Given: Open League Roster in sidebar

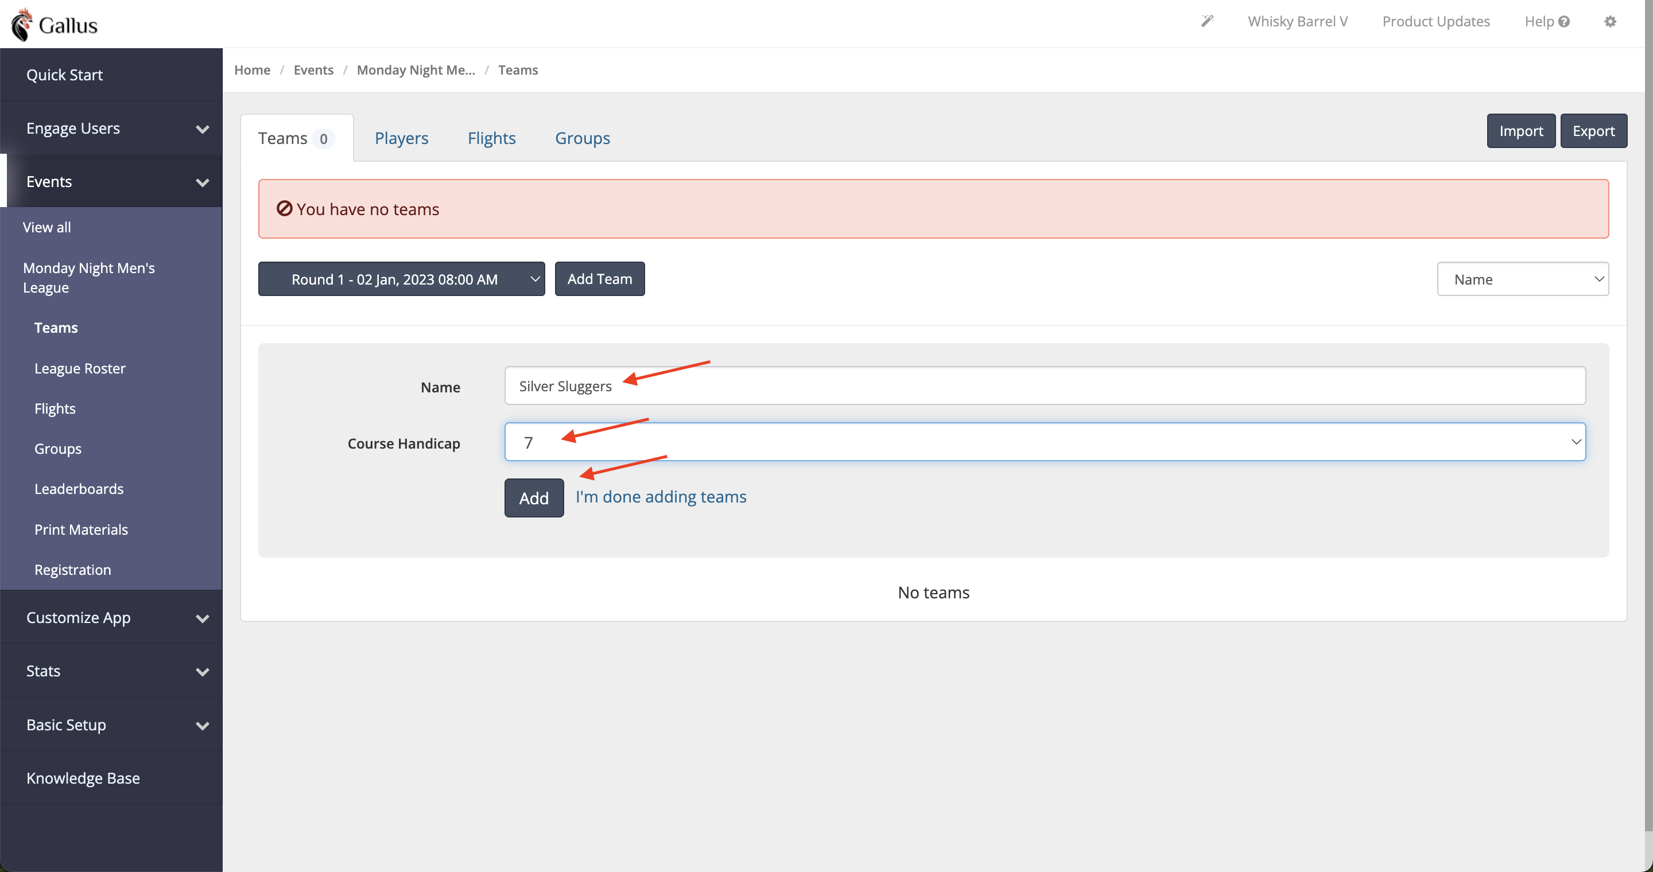Looking at the screenshot, I should pyautogui.click(x=80, y=368).
